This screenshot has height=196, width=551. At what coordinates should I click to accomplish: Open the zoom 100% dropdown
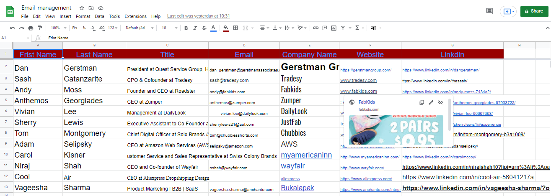coord(58,28)
